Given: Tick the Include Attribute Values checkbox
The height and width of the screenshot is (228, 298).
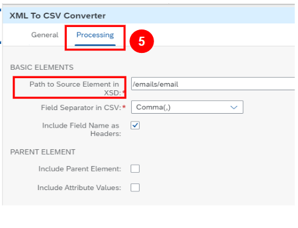Looking at the screenshot, I should point(135,188).
